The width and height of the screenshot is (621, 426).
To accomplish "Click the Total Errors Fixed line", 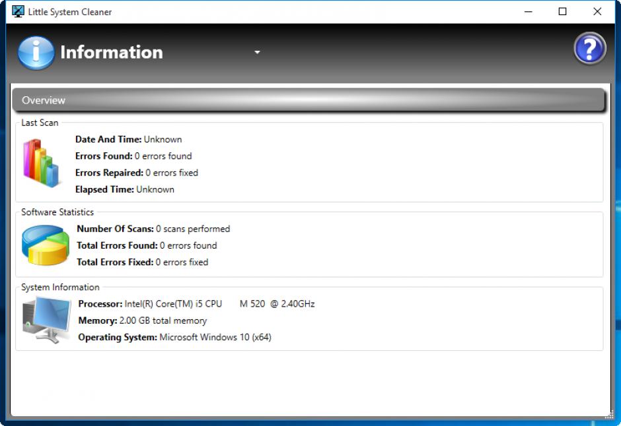I will [142, 262].
